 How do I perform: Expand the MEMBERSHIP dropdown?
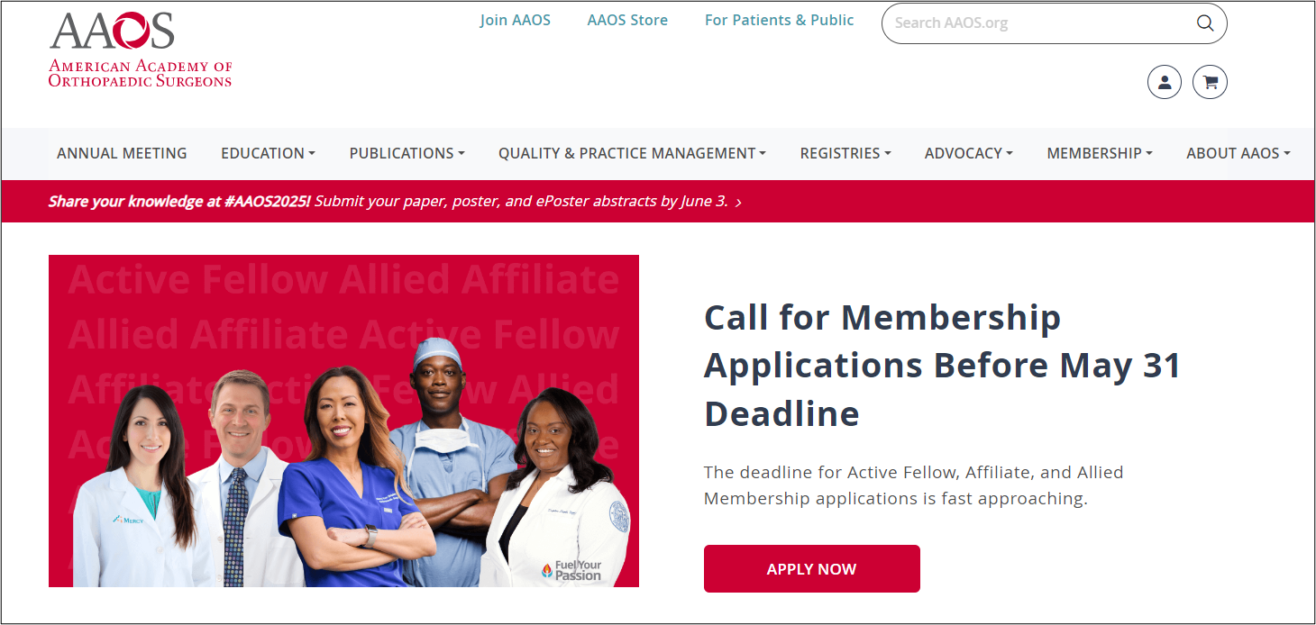[x=1099, y=153]
